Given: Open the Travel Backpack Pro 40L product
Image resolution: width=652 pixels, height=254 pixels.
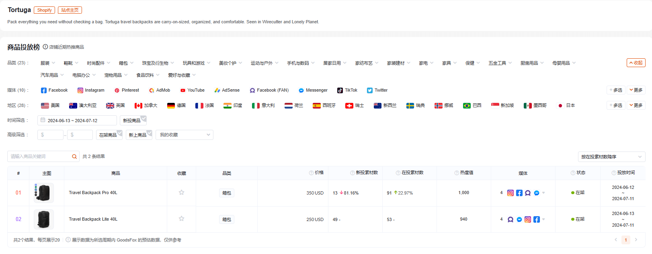Looking at the screenshot, I should 93,193.
